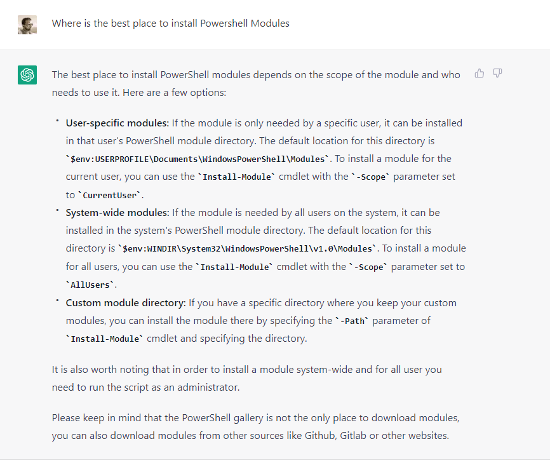Click the first Install-Module code in user-specific bullet
This screenshot has height=472, width=550.
click(x=237, y=177)
